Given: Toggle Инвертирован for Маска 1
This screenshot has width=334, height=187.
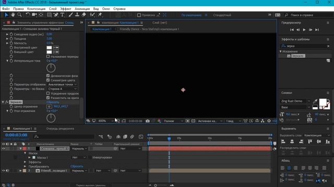Looking at the screenshot, I should pos(90,157).
